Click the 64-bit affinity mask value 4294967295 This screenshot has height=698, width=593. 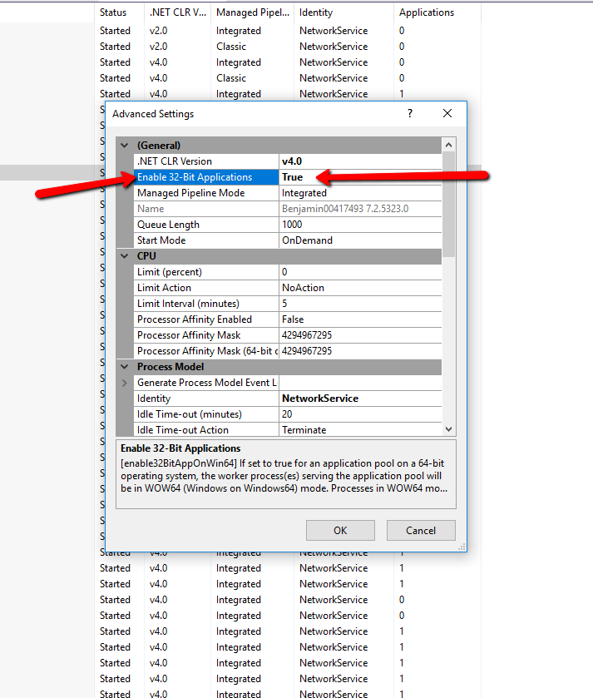tap(360, 351)
